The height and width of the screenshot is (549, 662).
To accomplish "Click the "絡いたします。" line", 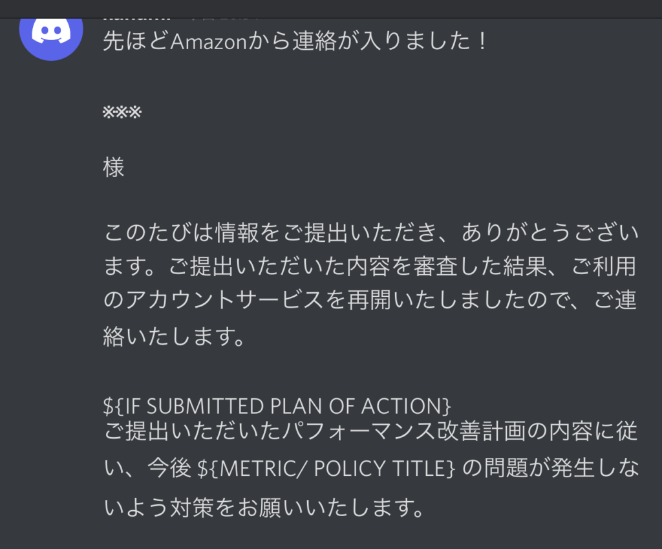I will coord(173,336).
